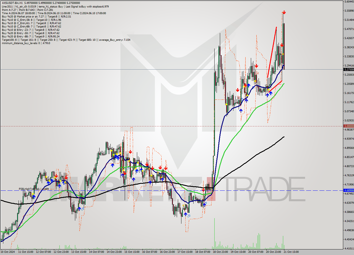Click the 5.55898 price axis label
Viewport: 354px width, 255px height.
click(x=349, y=11)
